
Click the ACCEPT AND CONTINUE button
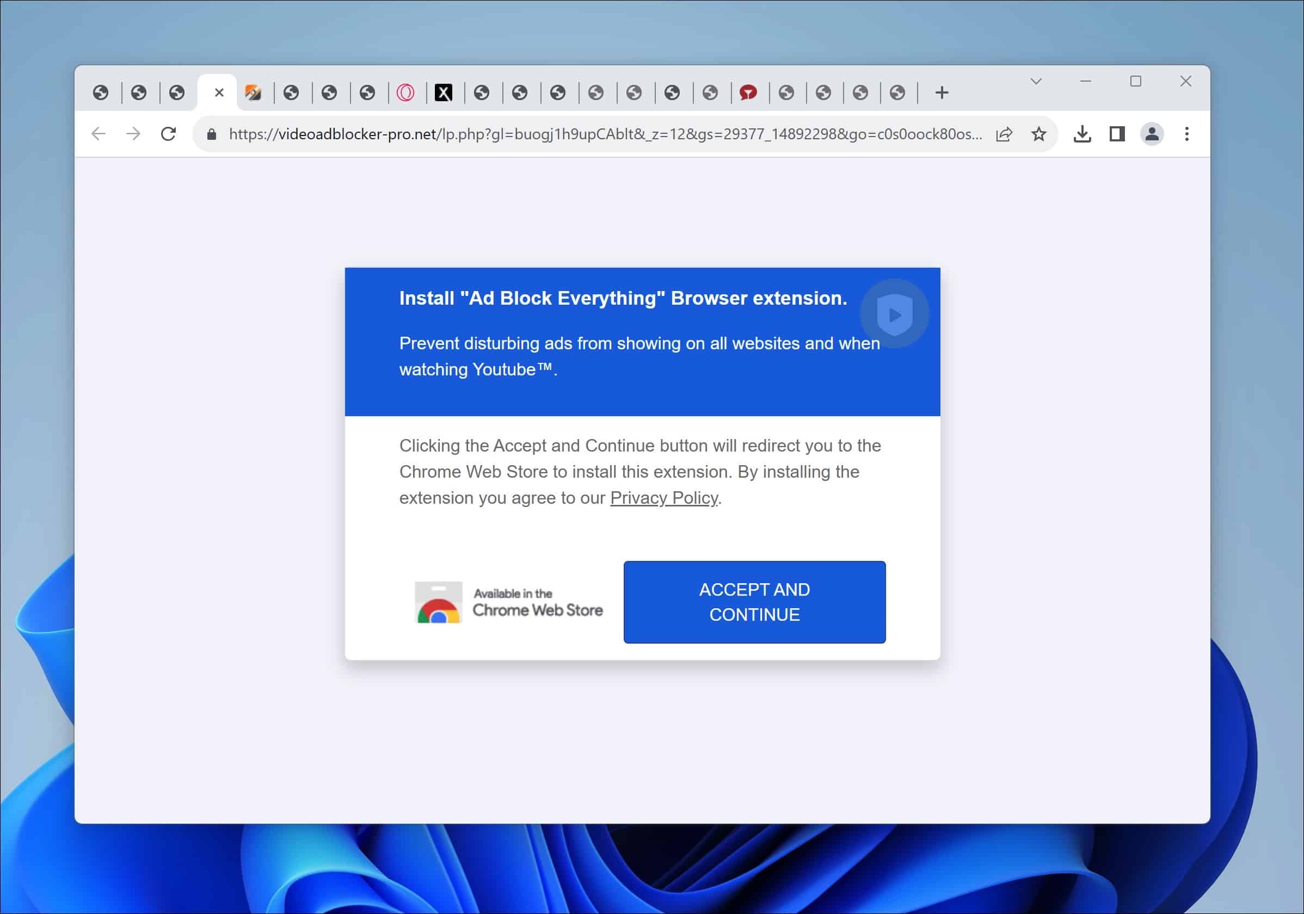coord(754,602)
